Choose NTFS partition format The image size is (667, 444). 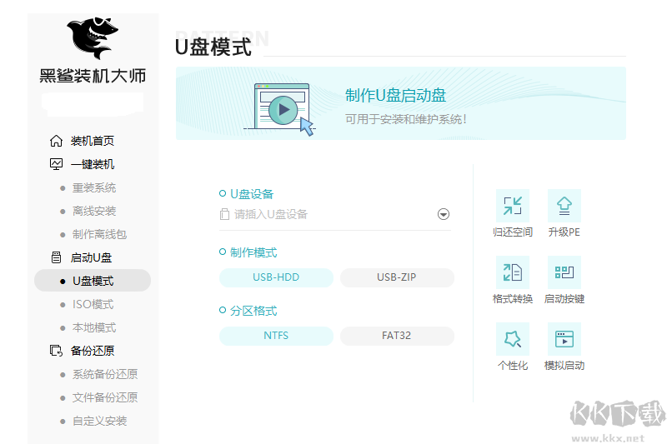tap(276, 336)
